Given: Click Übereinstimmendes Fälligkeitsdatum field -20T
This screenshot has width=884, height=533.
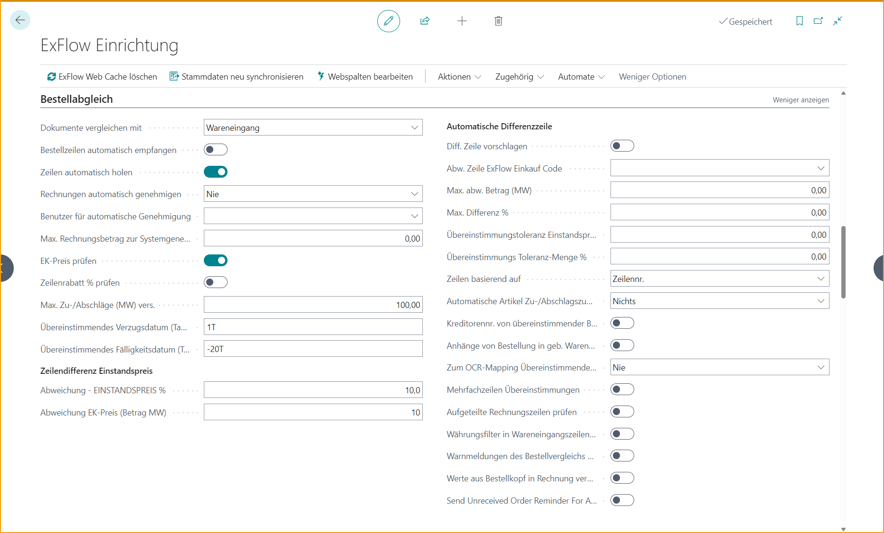Looking at the screenshot, I should tap(313, 349).
